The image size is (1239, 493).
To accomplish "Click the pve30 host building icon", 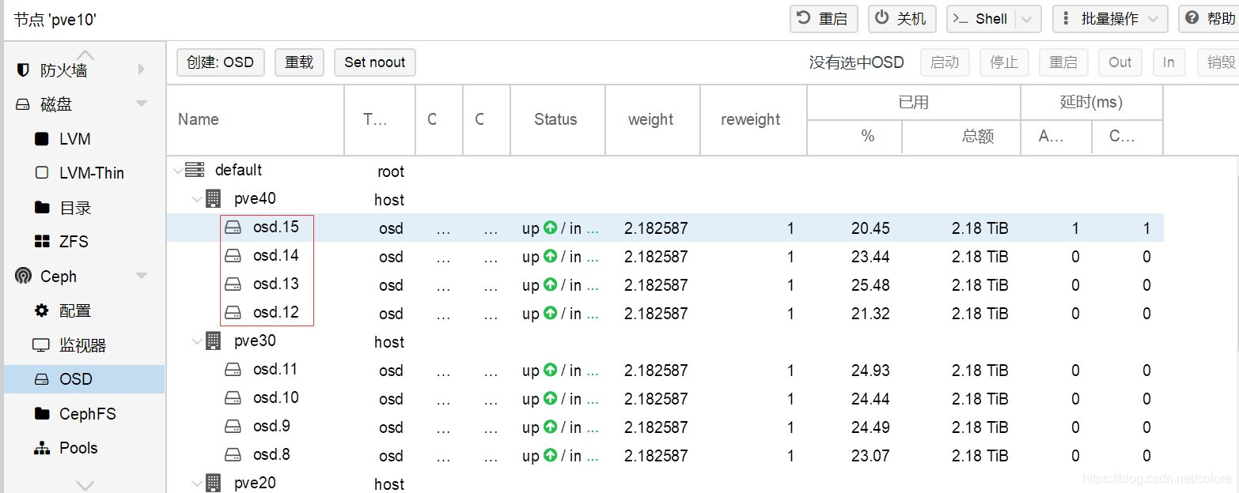I will pos(214,341).
